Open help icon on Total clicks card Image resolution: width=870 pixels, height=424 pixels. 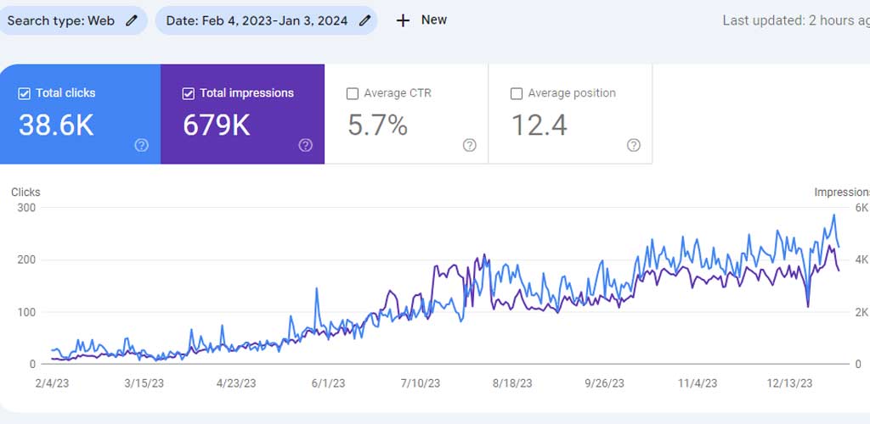(x=142, y=145)
